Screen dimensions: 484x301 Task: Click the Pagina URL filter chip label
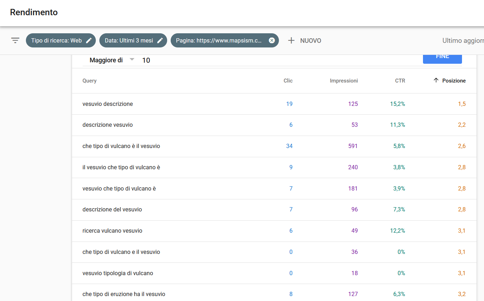(219, 40)
